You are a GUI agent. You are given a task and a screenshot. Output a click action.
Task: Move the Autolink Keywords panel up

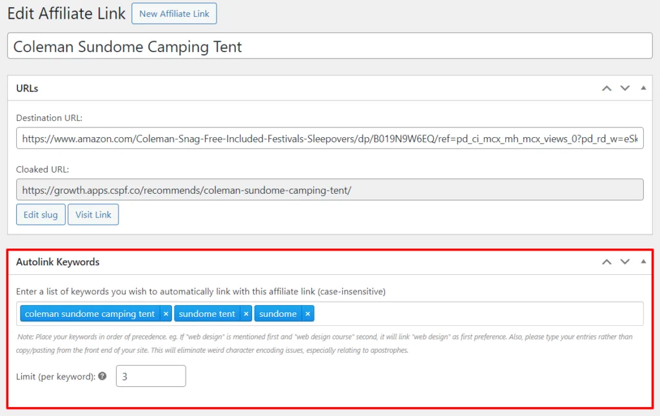(x=607, y=261)
